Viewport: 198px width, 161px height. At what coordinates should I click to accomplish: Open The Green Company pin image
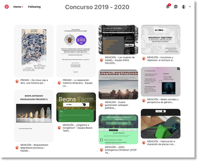(x=161, y=124)
